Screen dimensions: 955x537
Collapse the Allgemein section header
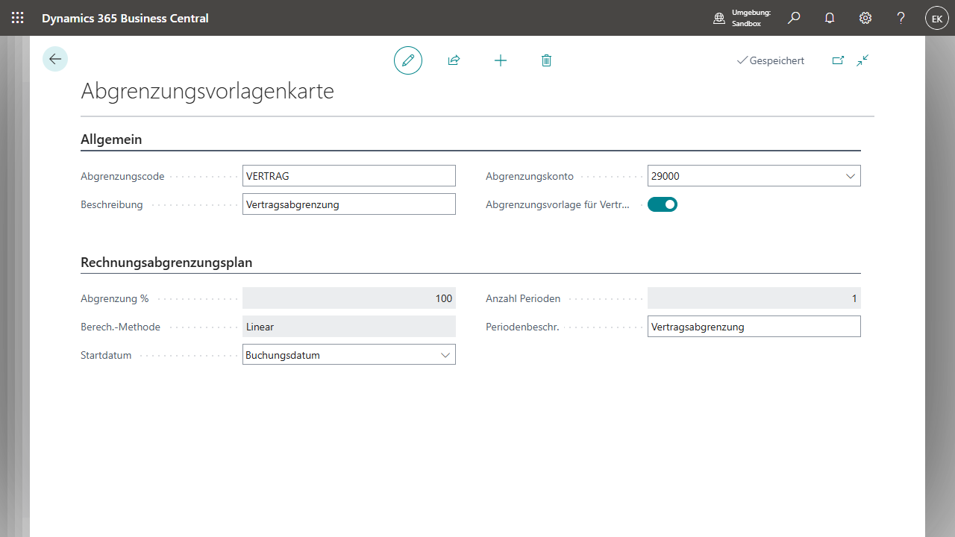click(111, 139)
